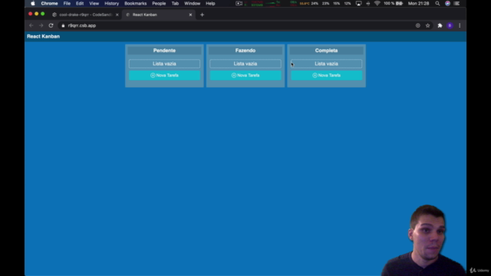
Task: Click Lista vazia placeholder in Completa column
Action: (326, 64)
